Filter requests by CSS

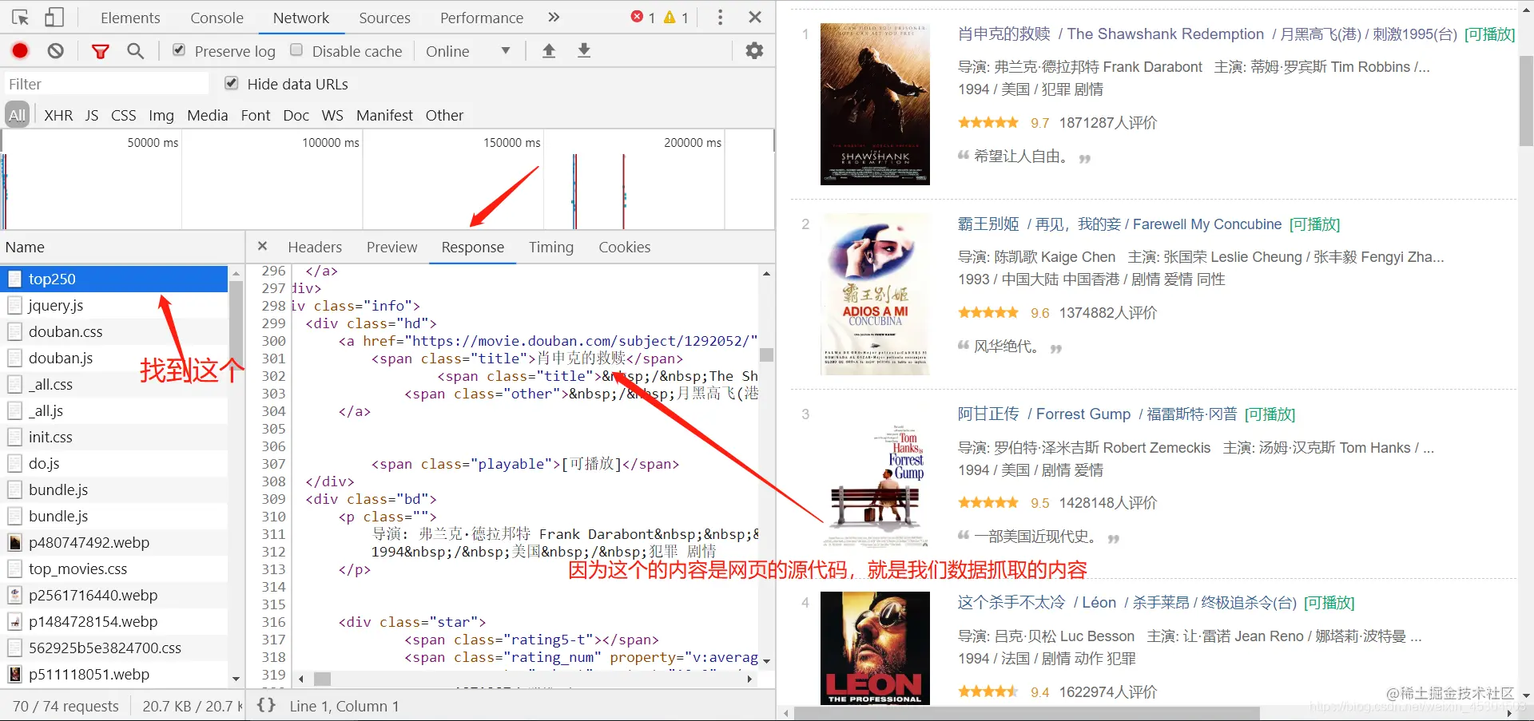(123, 115)
